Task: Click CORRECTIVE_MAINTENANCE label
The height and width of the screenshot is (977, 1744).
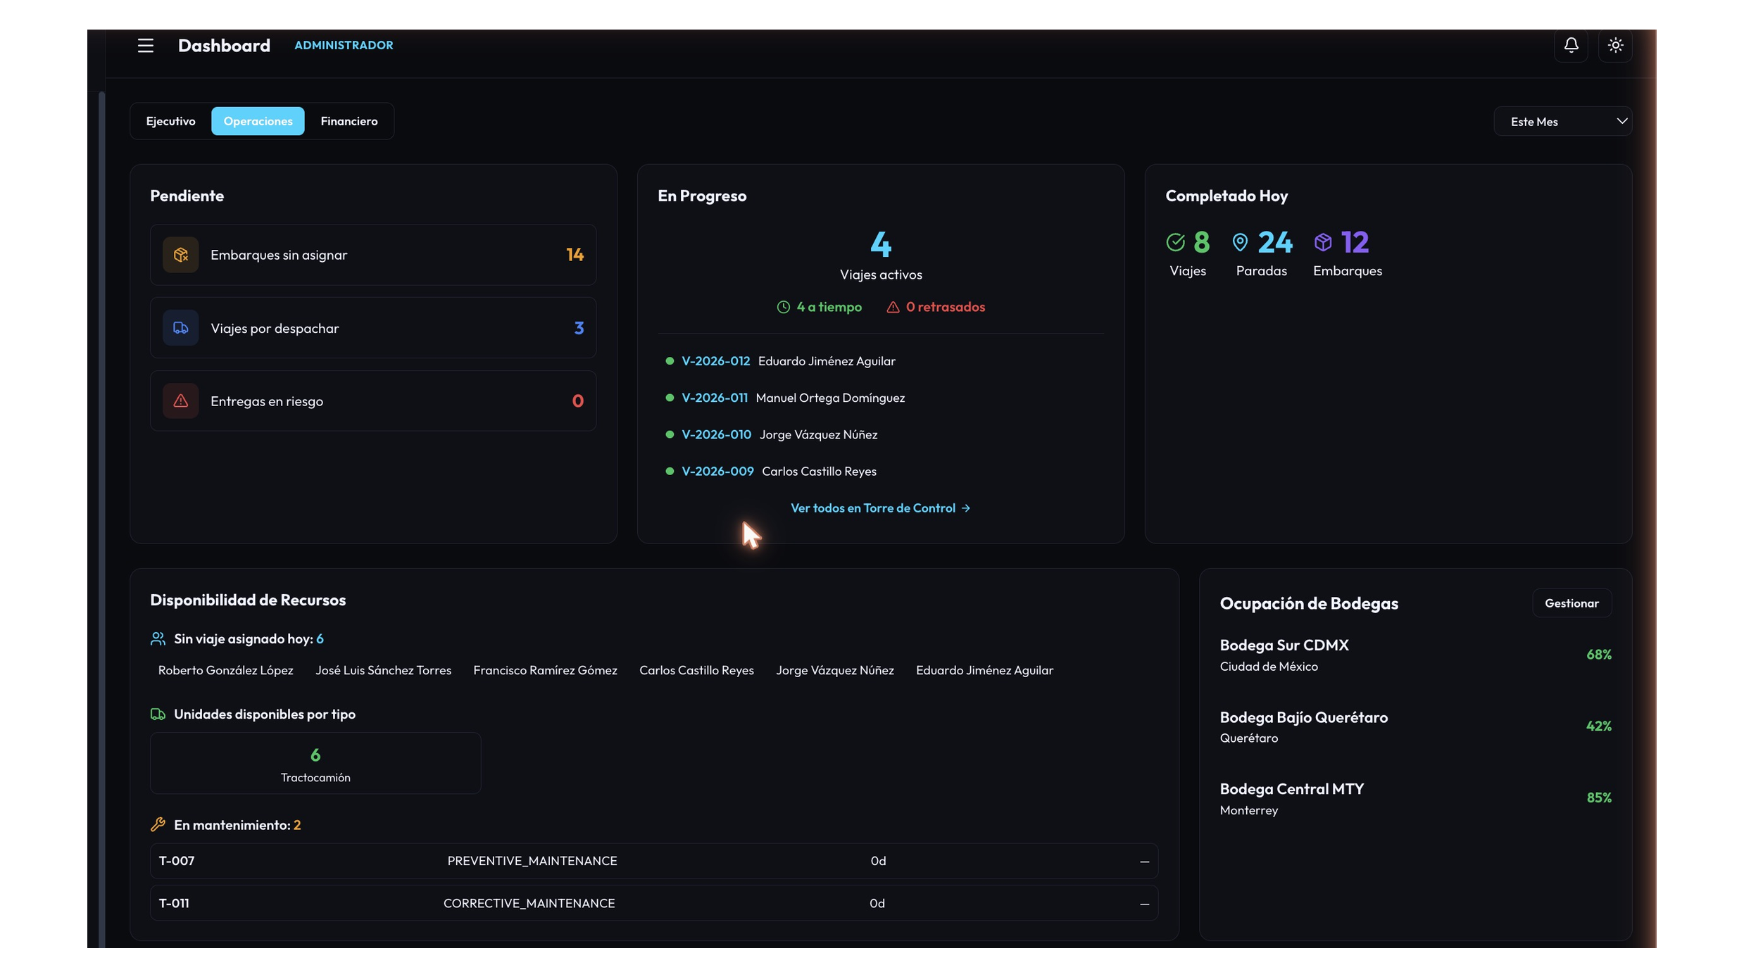Action: point(529,903)
